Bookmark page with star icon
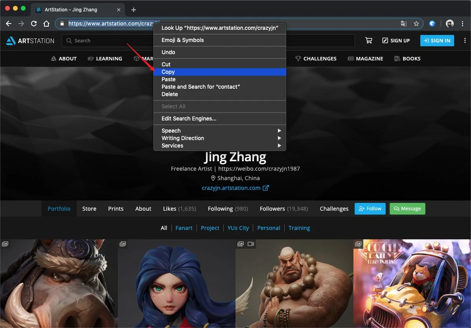The image size is (471, 328). click(416, 24)
